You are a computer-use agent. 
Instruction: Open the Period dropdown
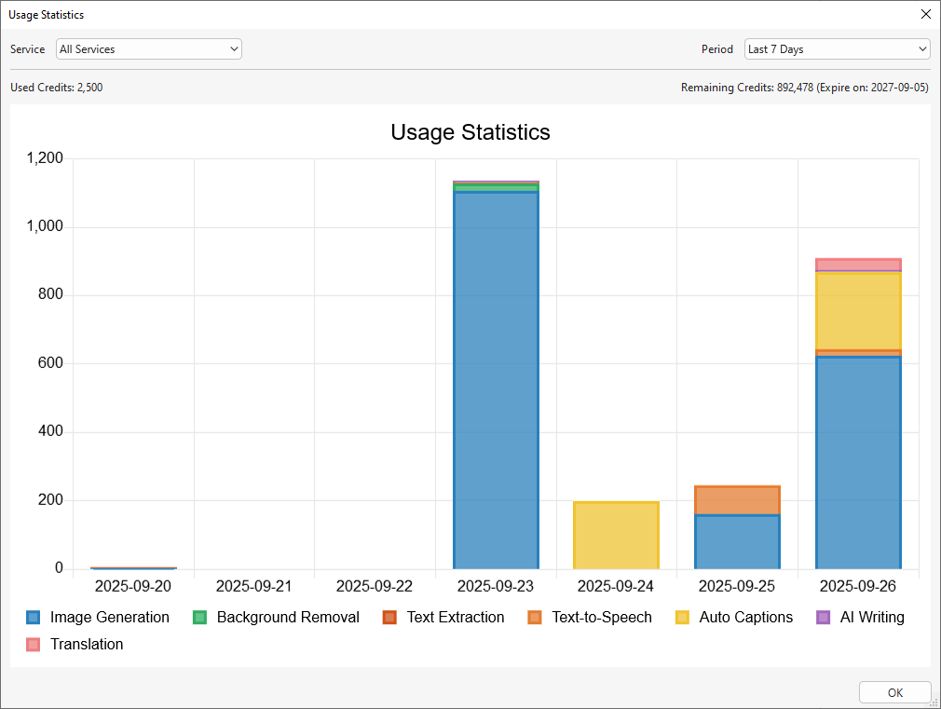point(837,49)
